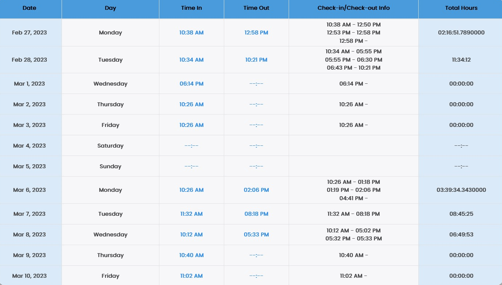The image size is (502, 285).
Task: Click the 05:32 PM - 05:33 PM entry
Action: (x=354, y=239)
